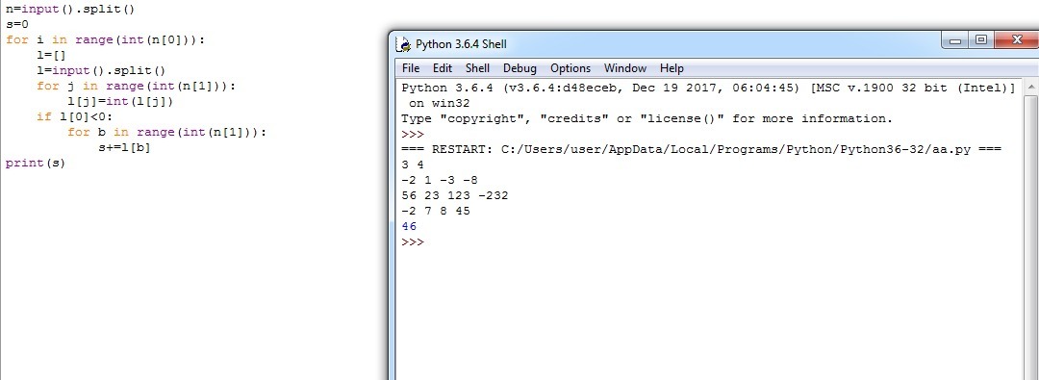Open the Options menu
The width and height of the screenshot is (1039, 380).
click(x=570, y=68)
